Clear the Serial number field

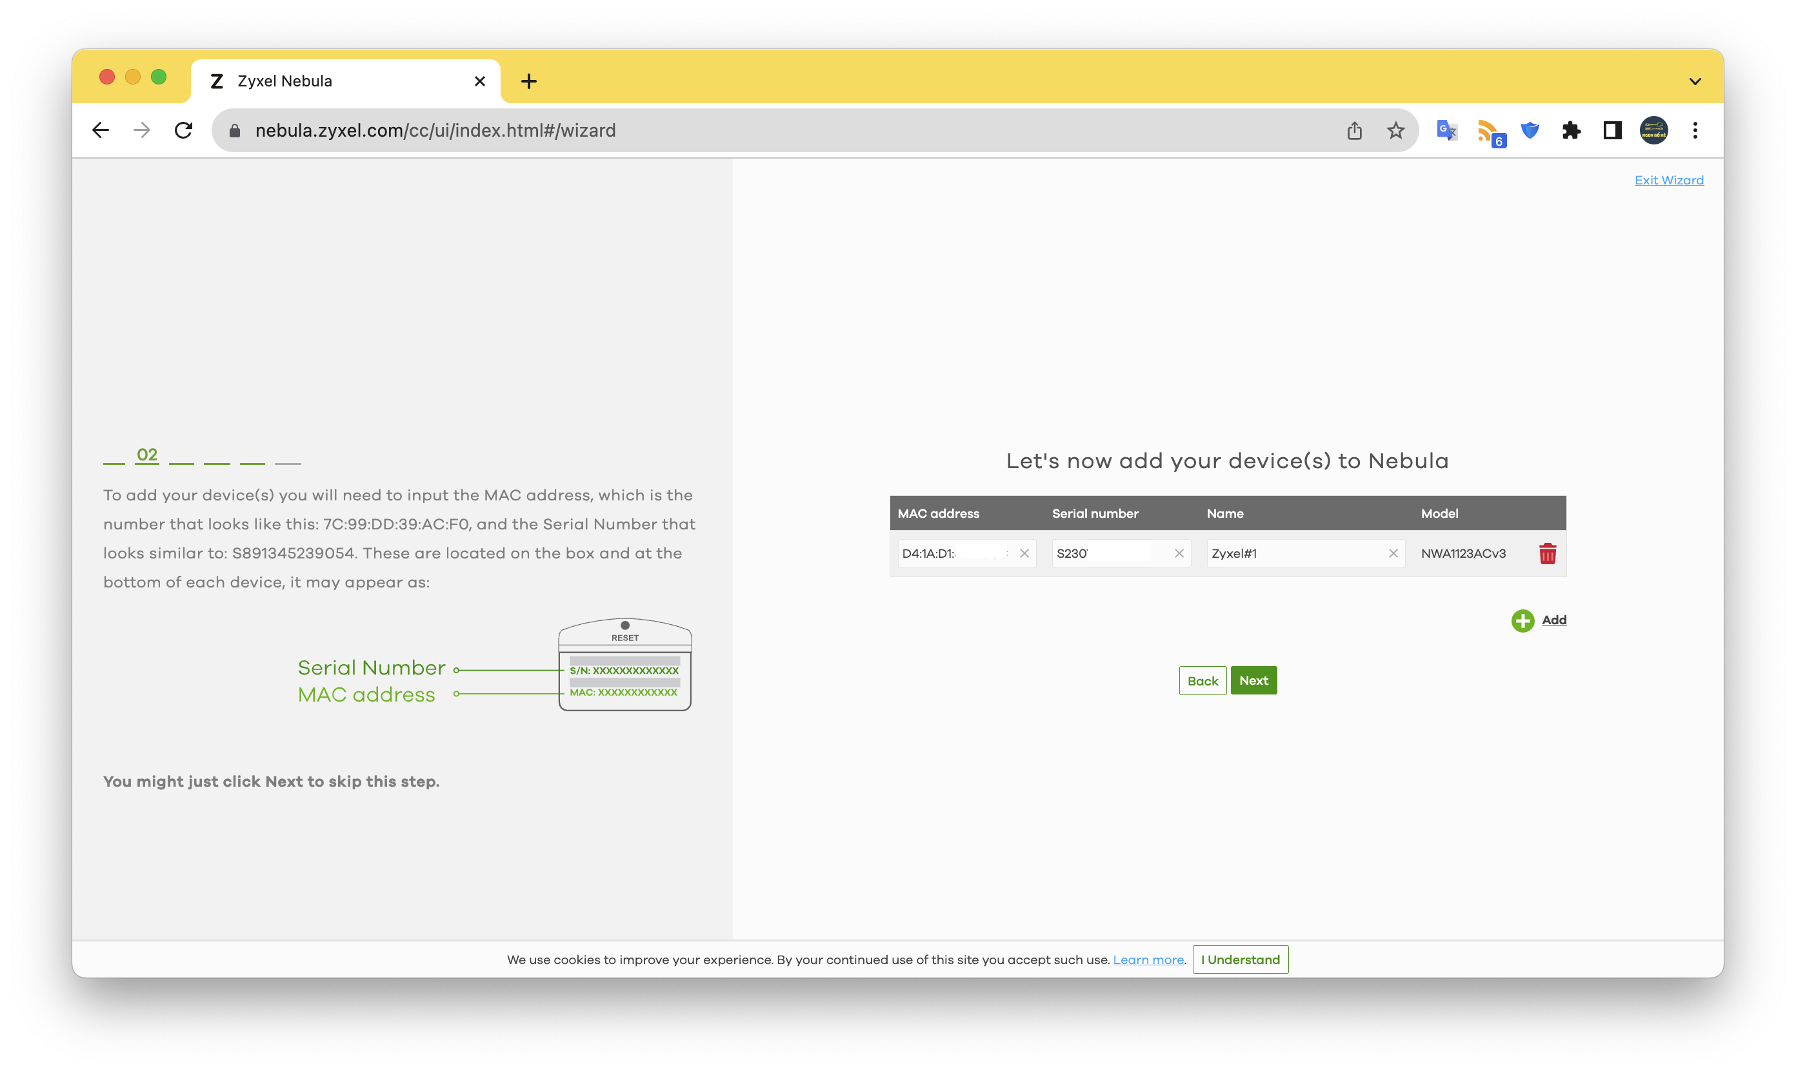(1179, 553)
